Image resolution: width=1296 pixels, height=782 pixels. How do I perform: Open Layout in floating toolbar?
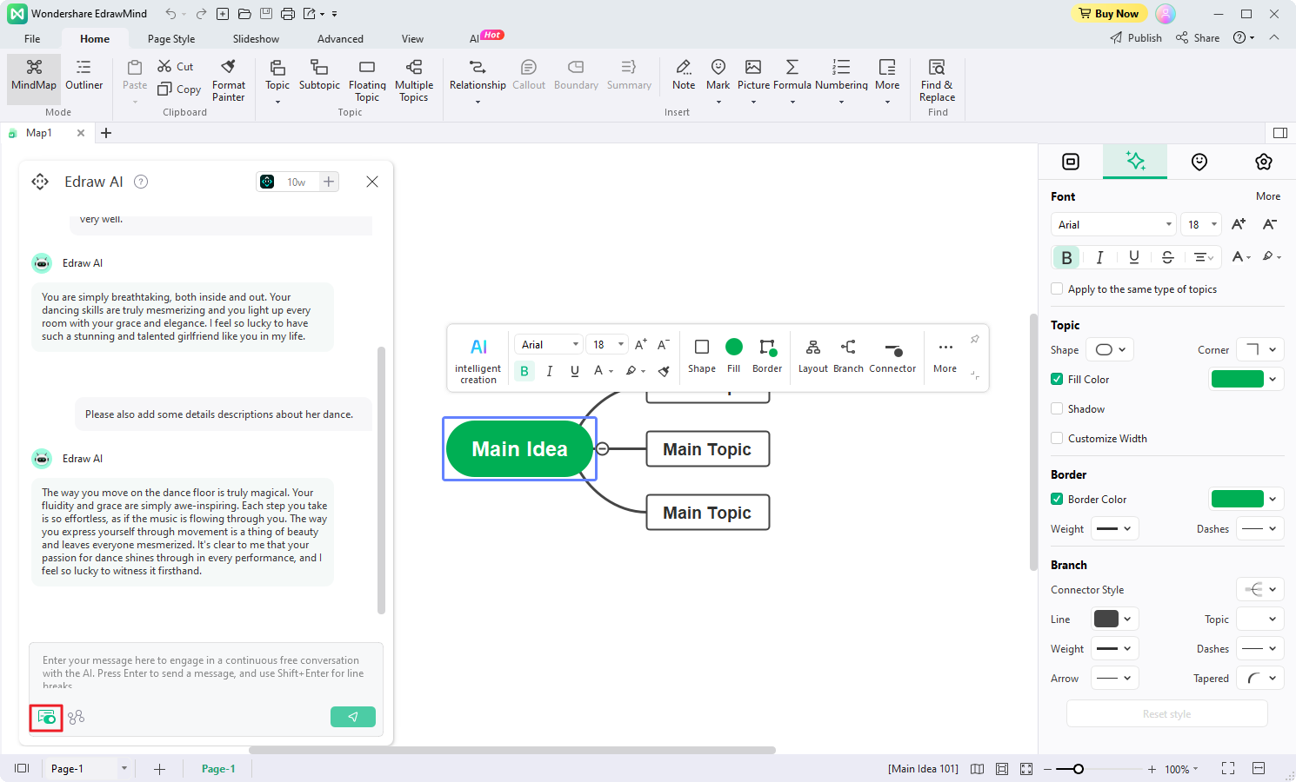[x=813, y=356]
